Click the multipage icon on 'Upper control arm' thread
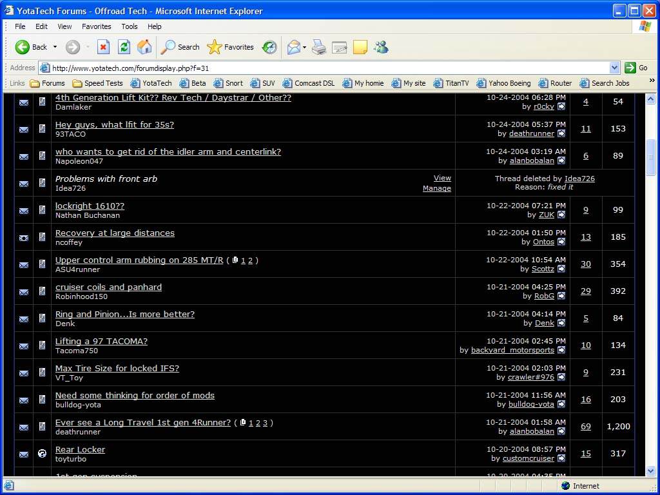Screen dimensions: 660x495 [x=235, y=260]
